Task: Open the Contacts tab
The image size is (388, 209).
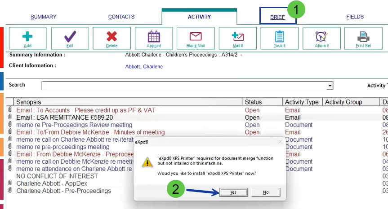Action: (121, 17)
